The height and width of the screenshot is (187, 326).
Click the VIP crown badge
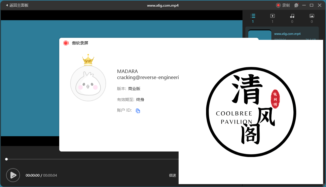[x=88, y=60]
